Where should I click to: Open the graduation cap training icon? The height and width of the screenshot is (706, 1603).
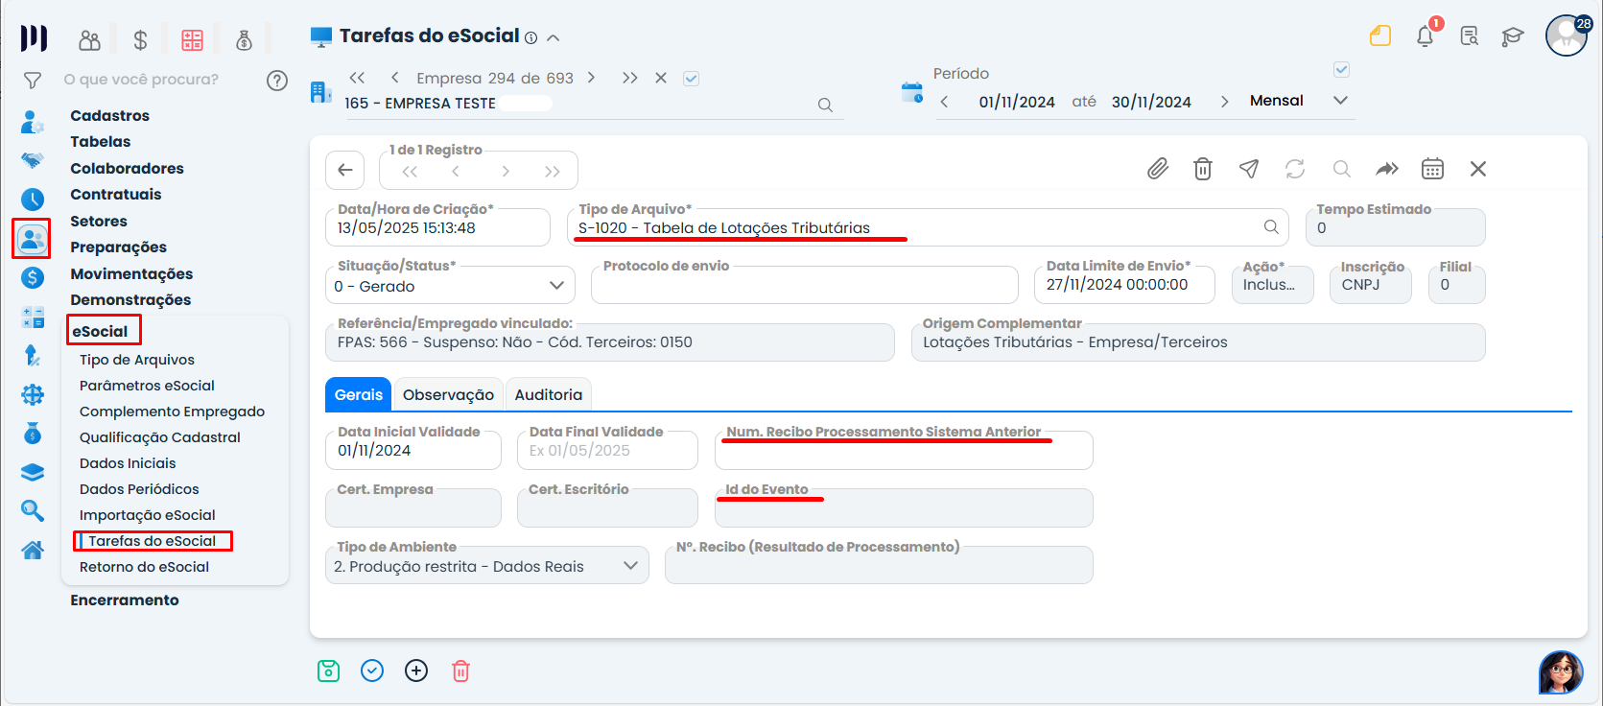pos(1513,36)
